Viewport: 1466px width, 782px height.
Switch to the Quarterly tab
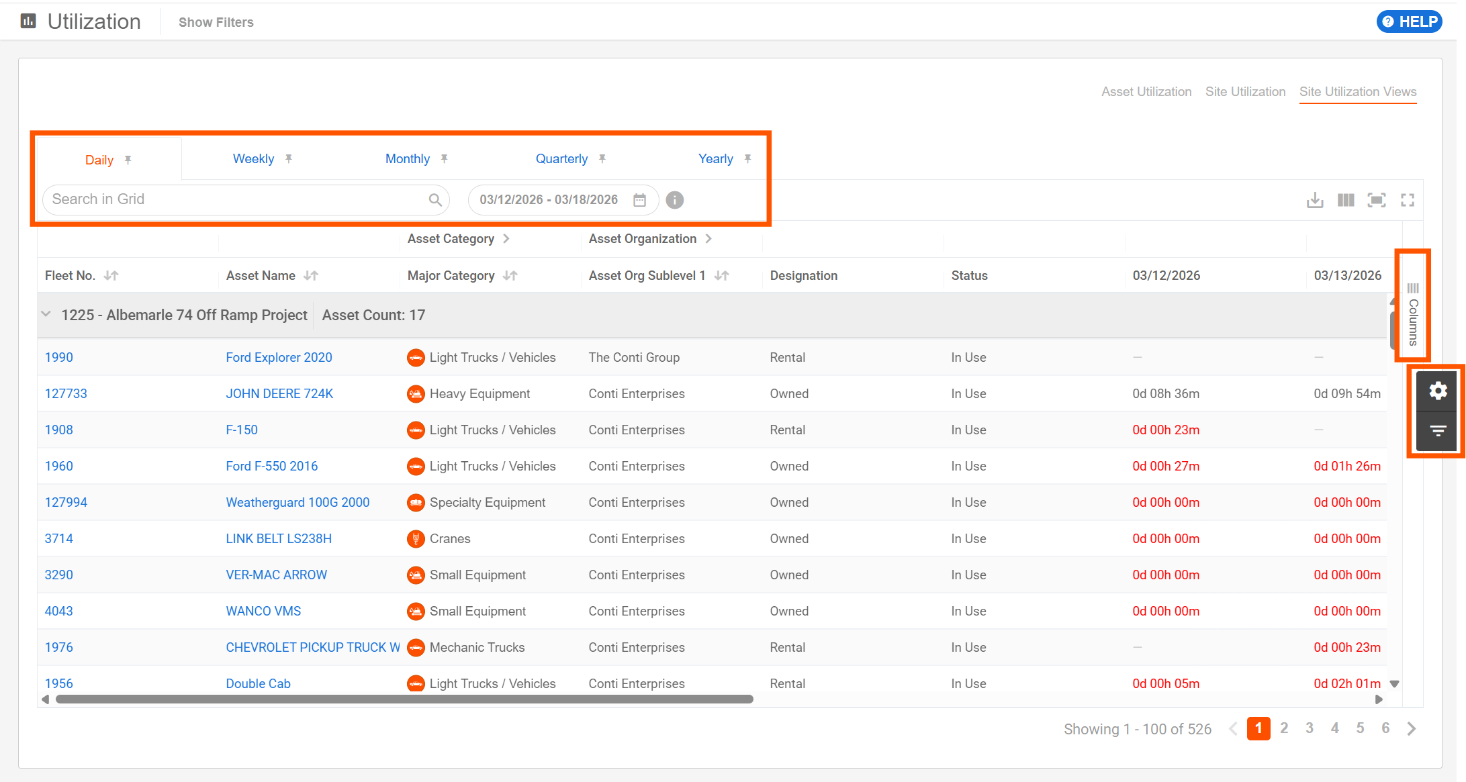tap(561, 159)
